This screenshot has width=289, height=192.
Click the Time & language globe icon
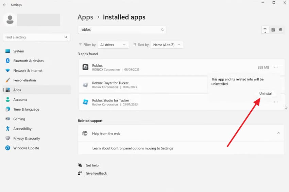click(x=8, y=109)
